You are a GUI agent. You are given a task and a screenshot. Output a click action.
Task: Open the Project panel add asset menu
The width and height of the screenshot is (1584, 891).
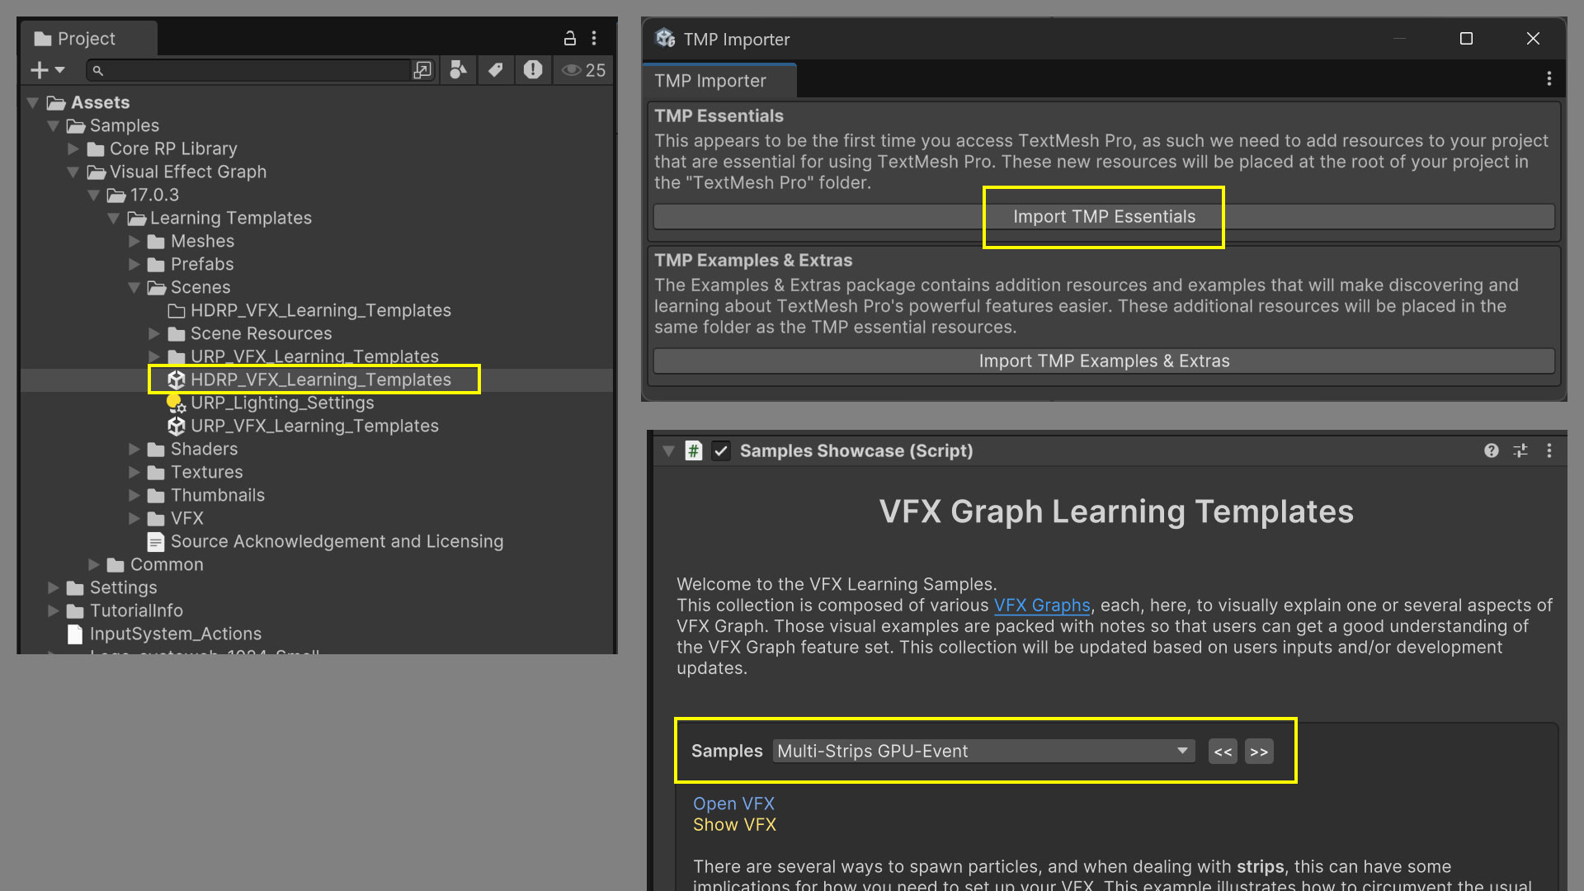[x=47, y=71]
